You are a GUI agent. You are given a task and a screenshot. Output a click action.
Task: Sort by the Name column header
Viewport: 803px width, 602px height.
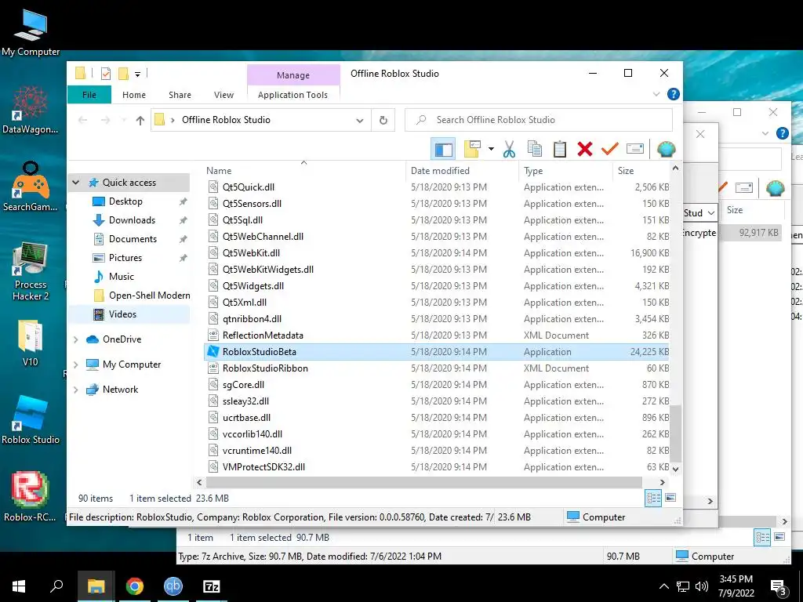(x=219, y=171)
